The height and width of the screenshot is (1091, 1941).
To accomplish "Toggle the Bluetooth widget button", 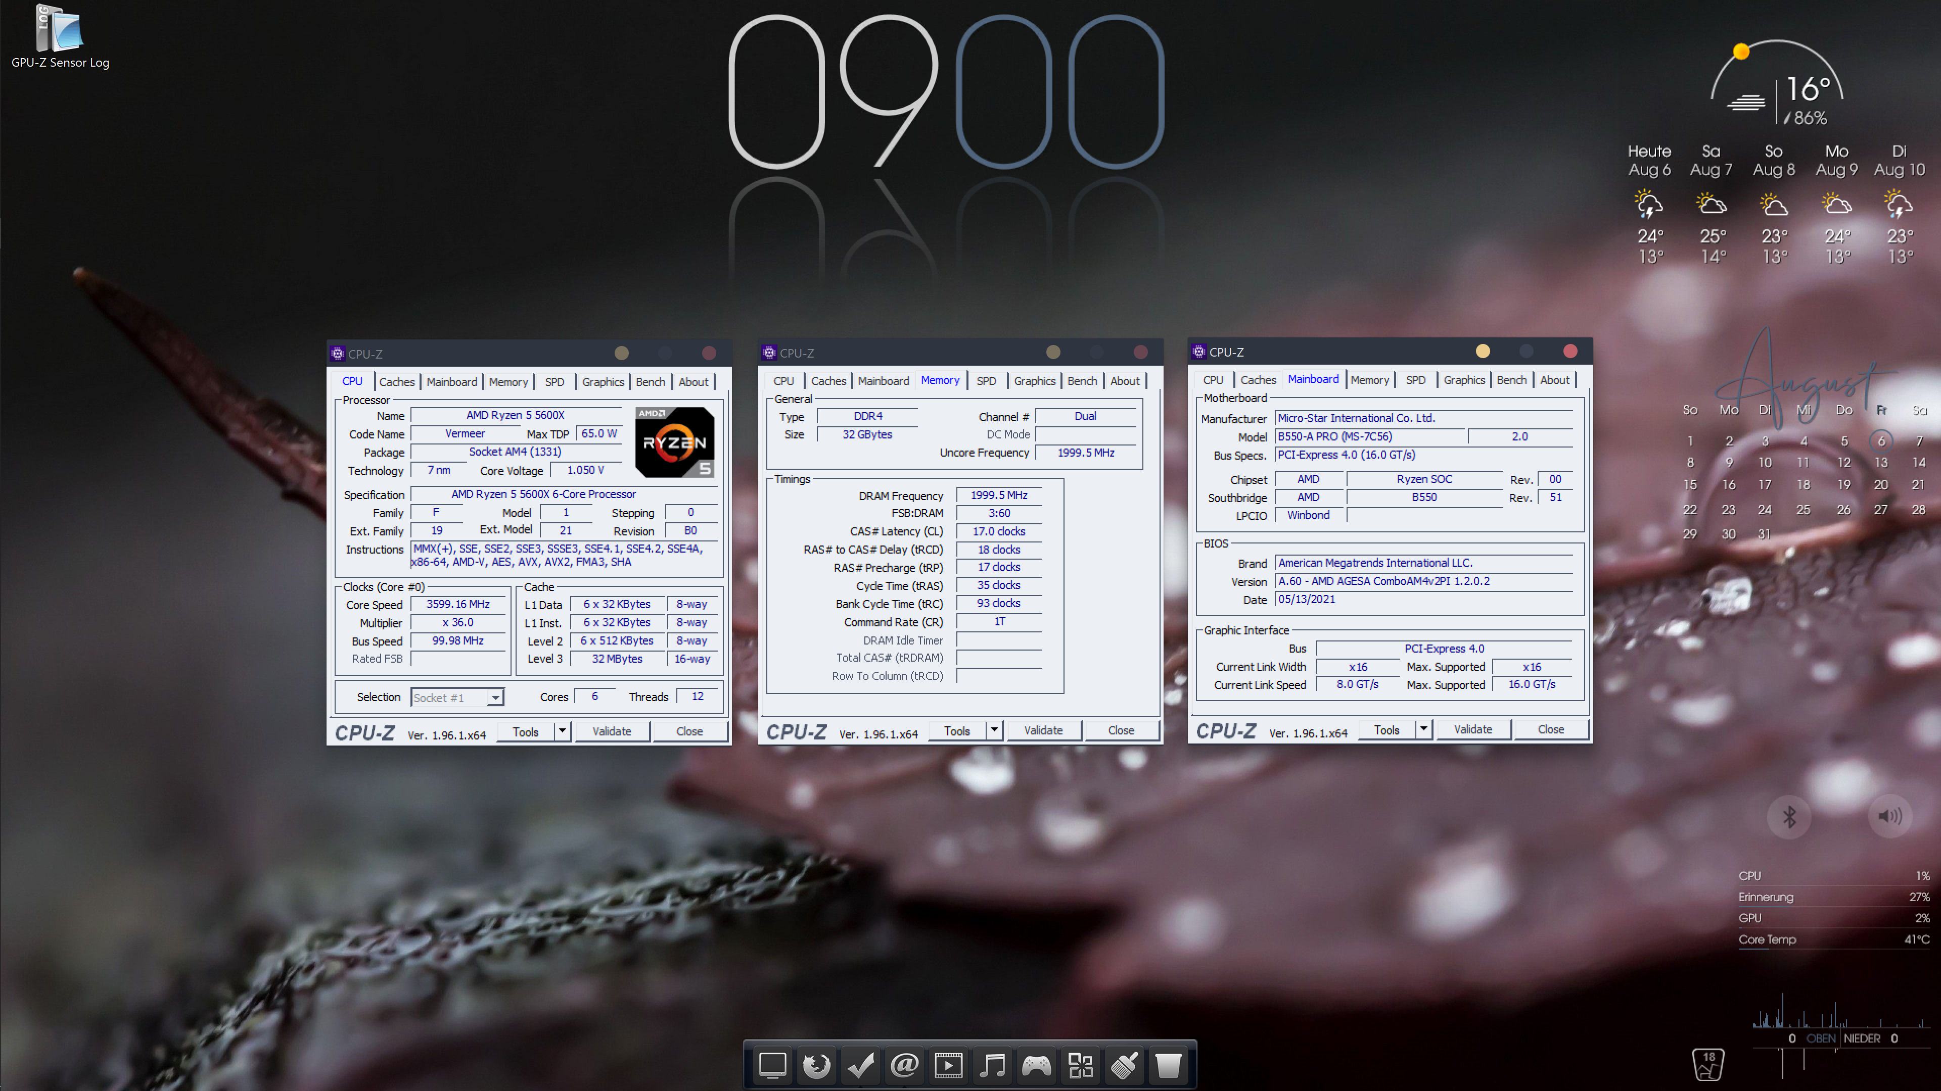I will [x=1789, y=816].
